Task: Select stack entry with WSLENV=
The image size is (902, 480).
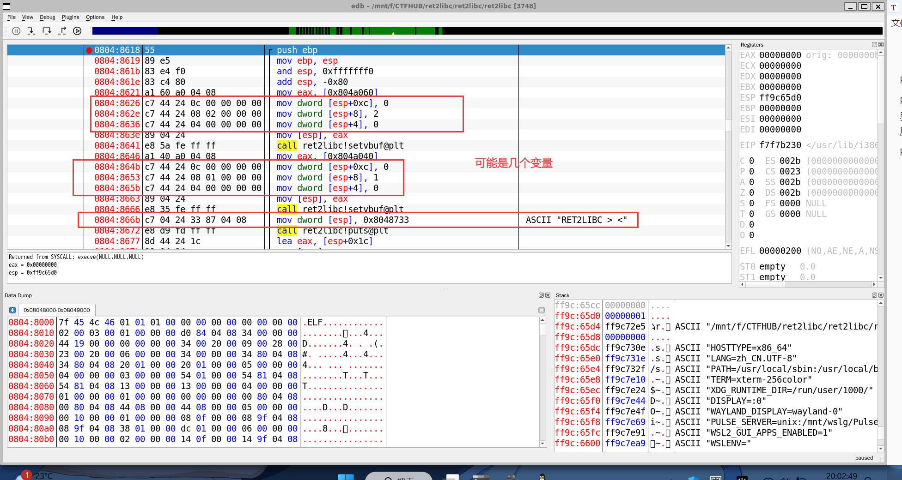Action: (x=716, y=444)
